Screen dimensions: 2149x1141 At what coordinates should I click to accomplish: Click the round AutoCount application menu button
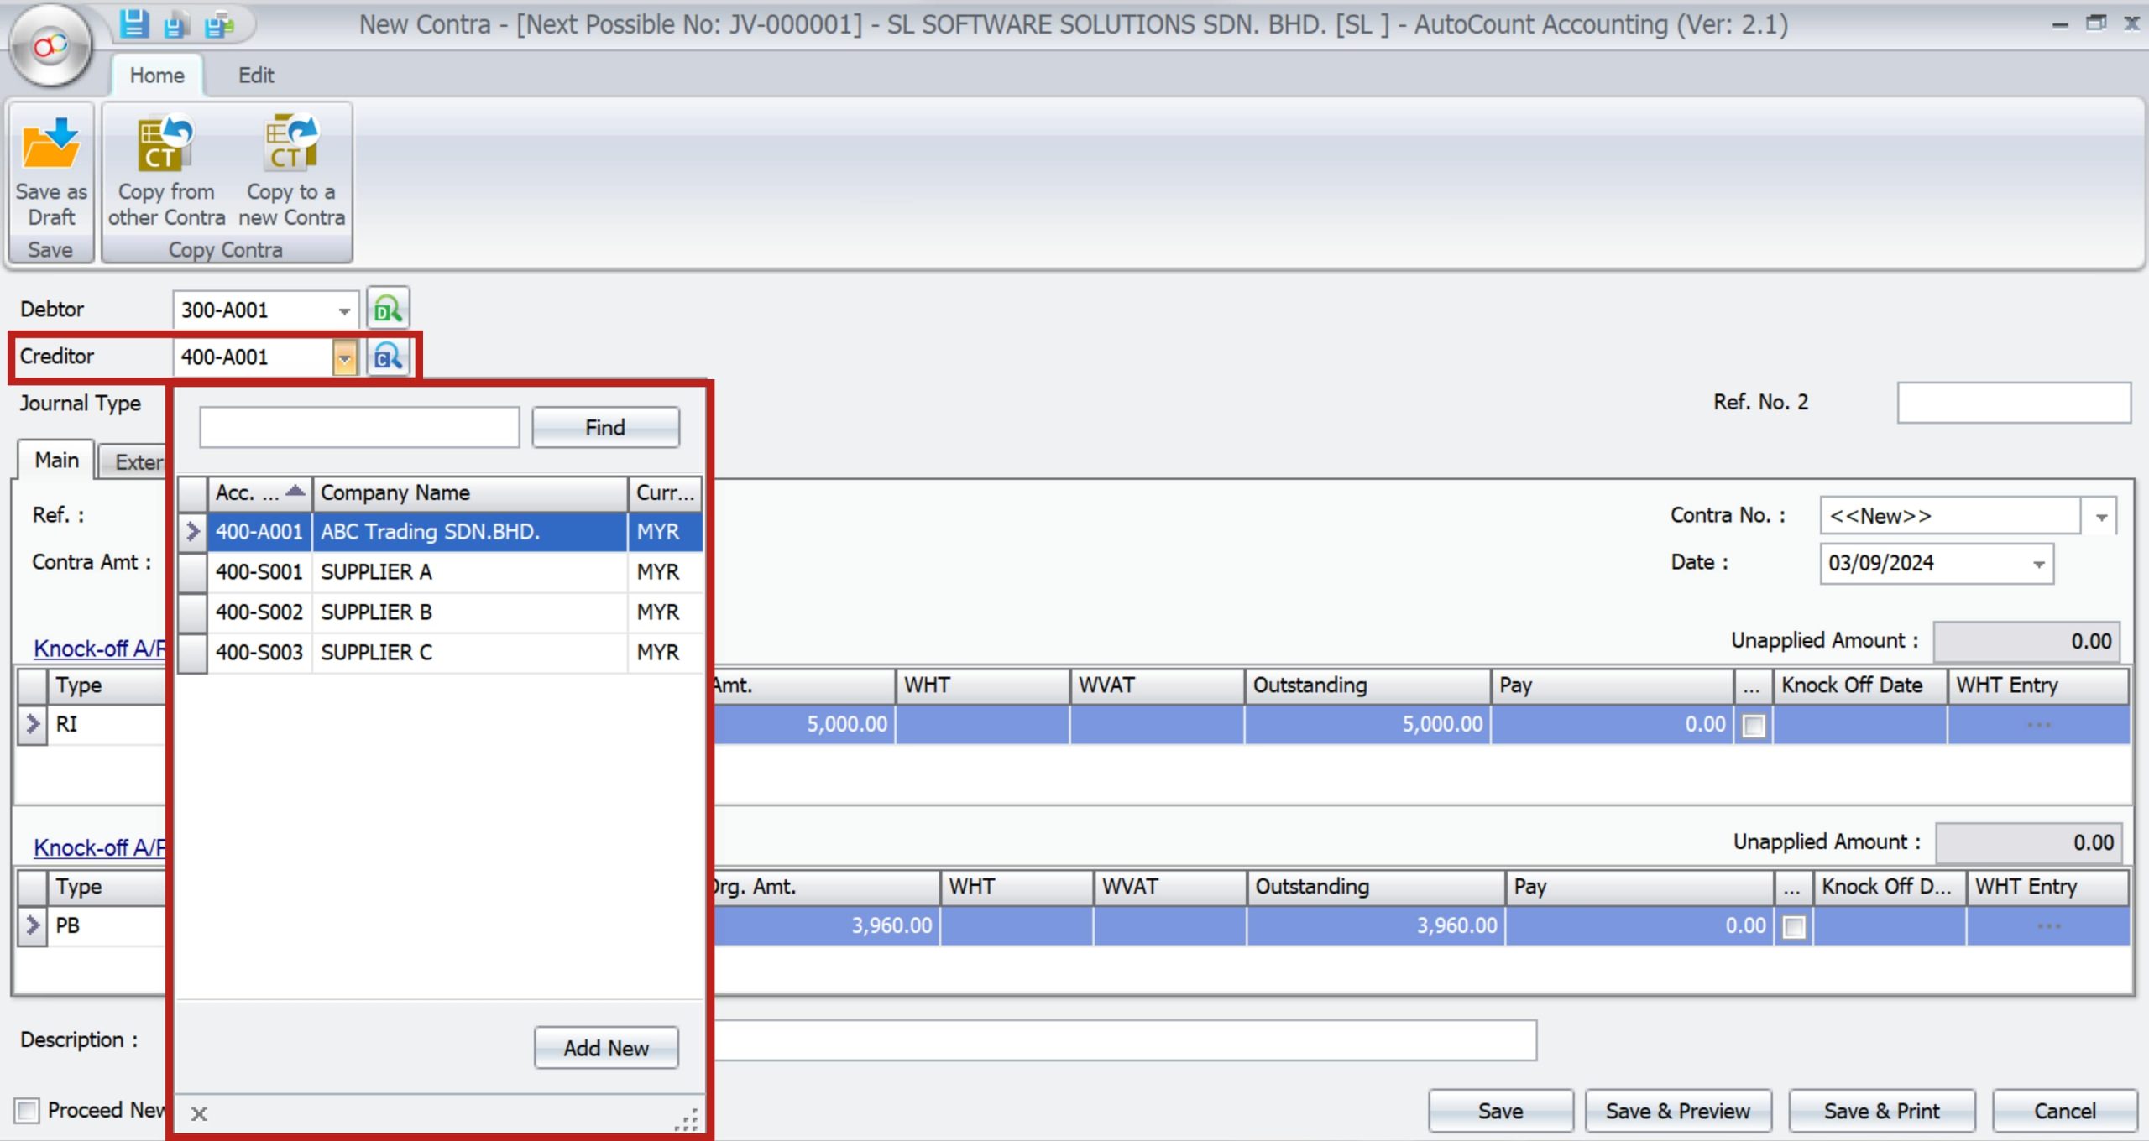click(50, 46)
